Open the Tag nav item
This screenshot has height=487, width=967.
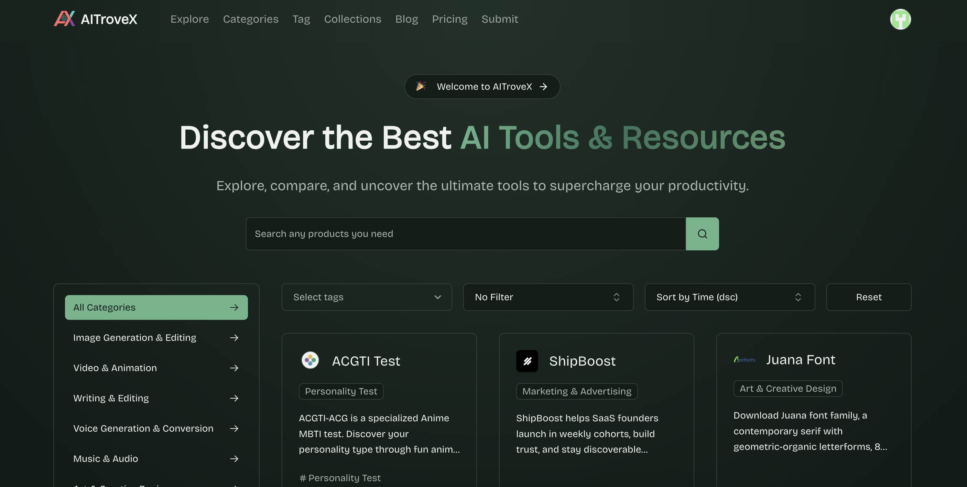tap(301, 19)
